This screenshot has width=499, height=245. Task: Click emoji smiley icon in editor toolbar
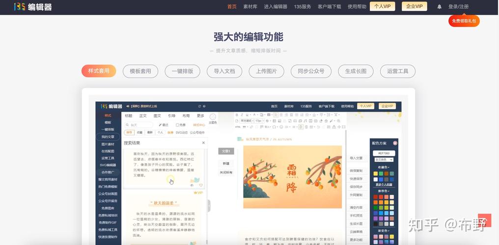(281, 127)
